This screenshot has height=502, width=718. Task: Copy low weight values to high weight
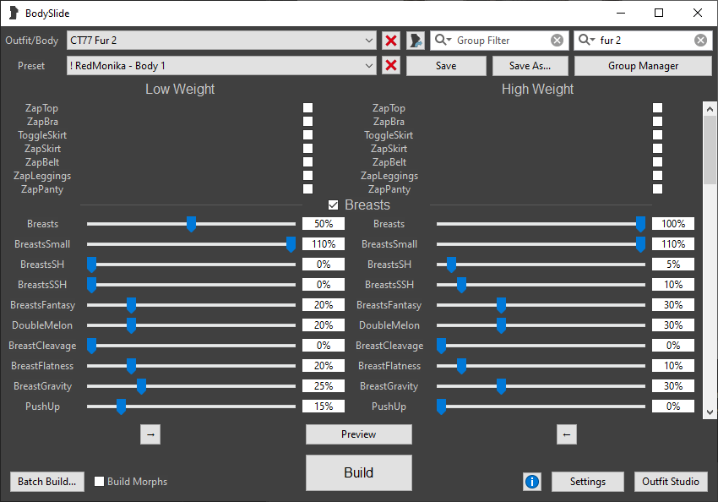(x=150, y=434)
